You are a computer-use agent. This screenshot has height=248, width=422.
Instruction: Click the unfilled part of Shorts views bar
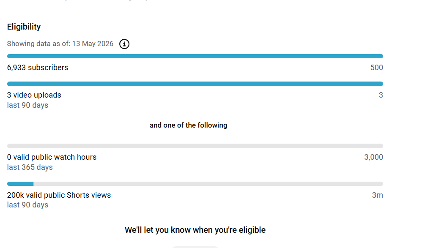tap(208, 184)
